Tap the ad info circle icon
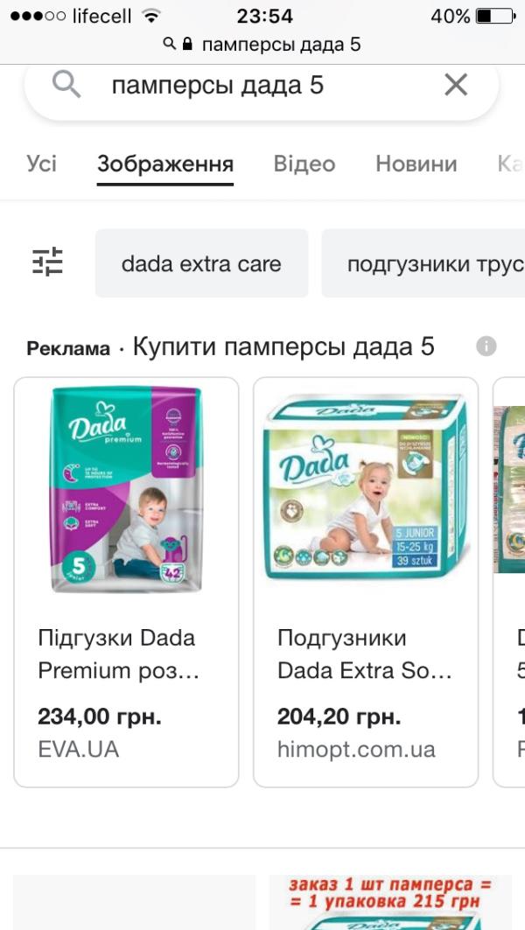 [486, 346]
